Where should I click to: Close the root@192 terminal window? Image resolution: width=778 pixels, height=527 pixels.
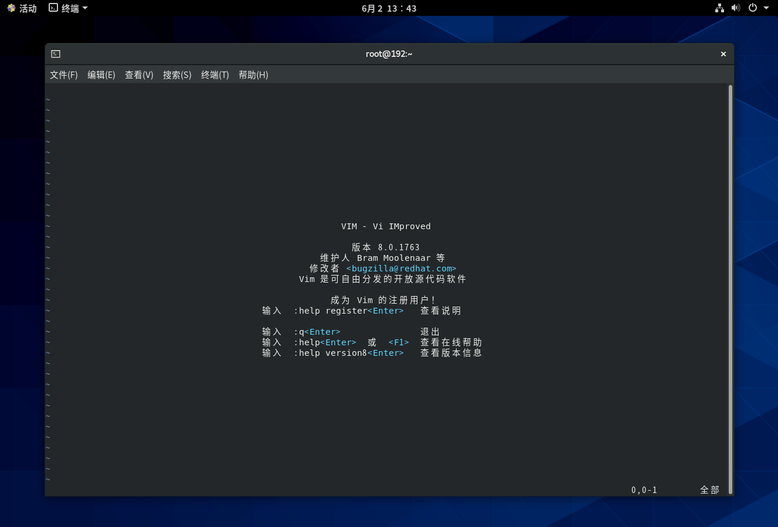723,54
